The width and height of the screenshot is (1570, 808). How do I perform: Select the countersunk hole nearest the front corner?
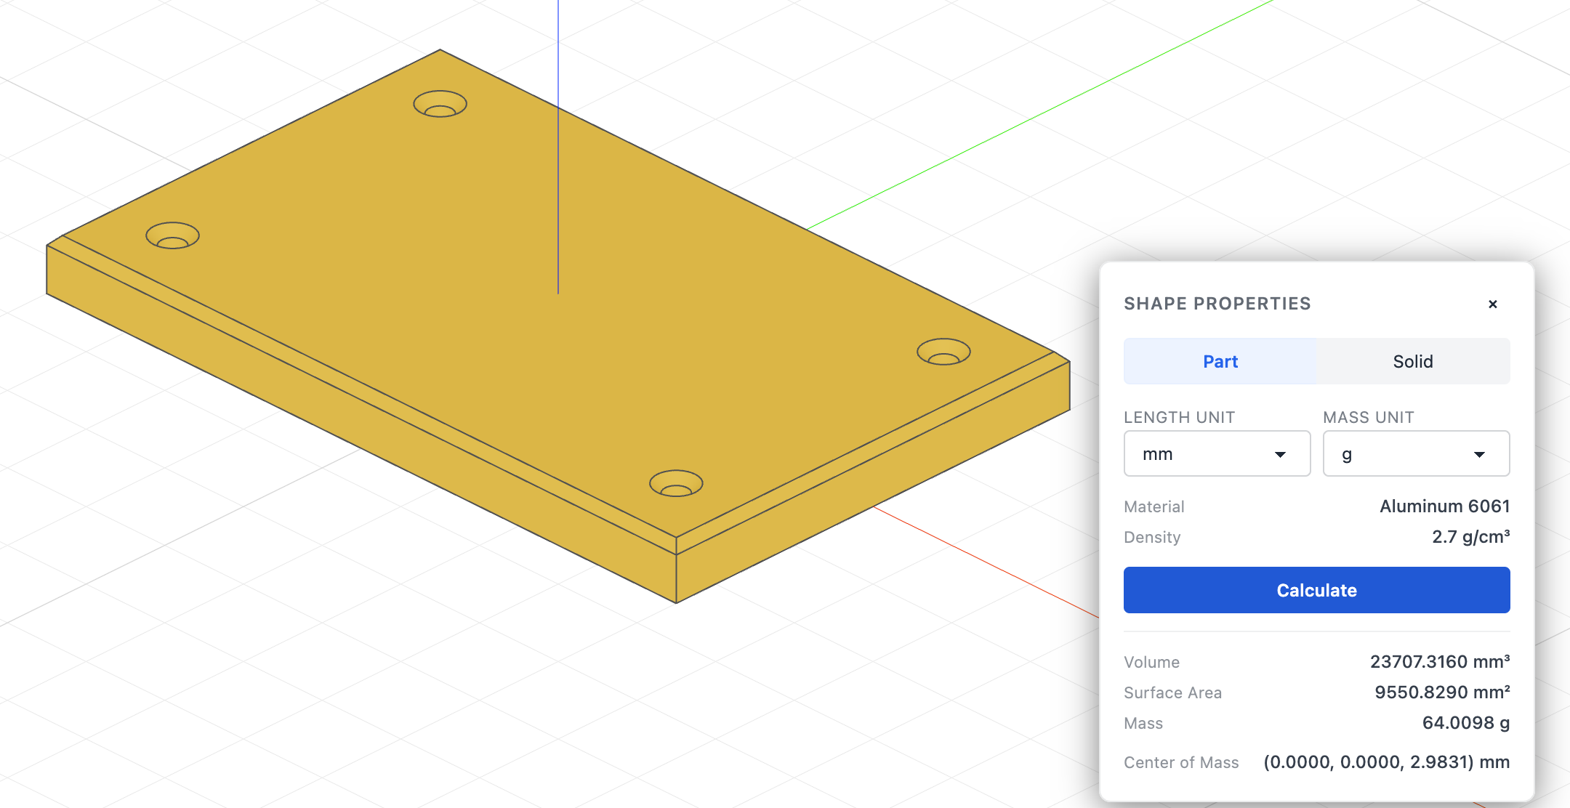[x=676, y=484]
